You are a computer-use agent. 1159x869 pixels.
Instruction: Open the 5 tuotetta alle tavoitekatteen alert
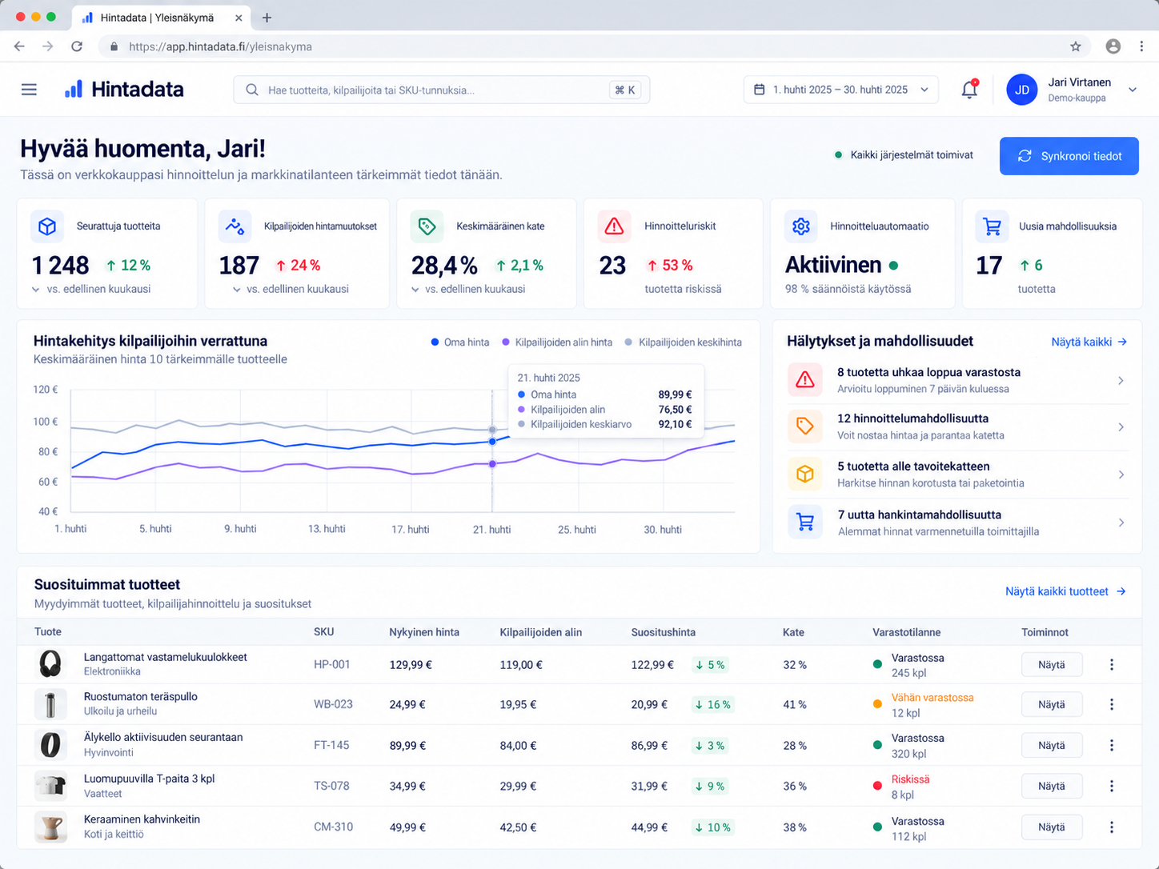[x=957, y=475]
